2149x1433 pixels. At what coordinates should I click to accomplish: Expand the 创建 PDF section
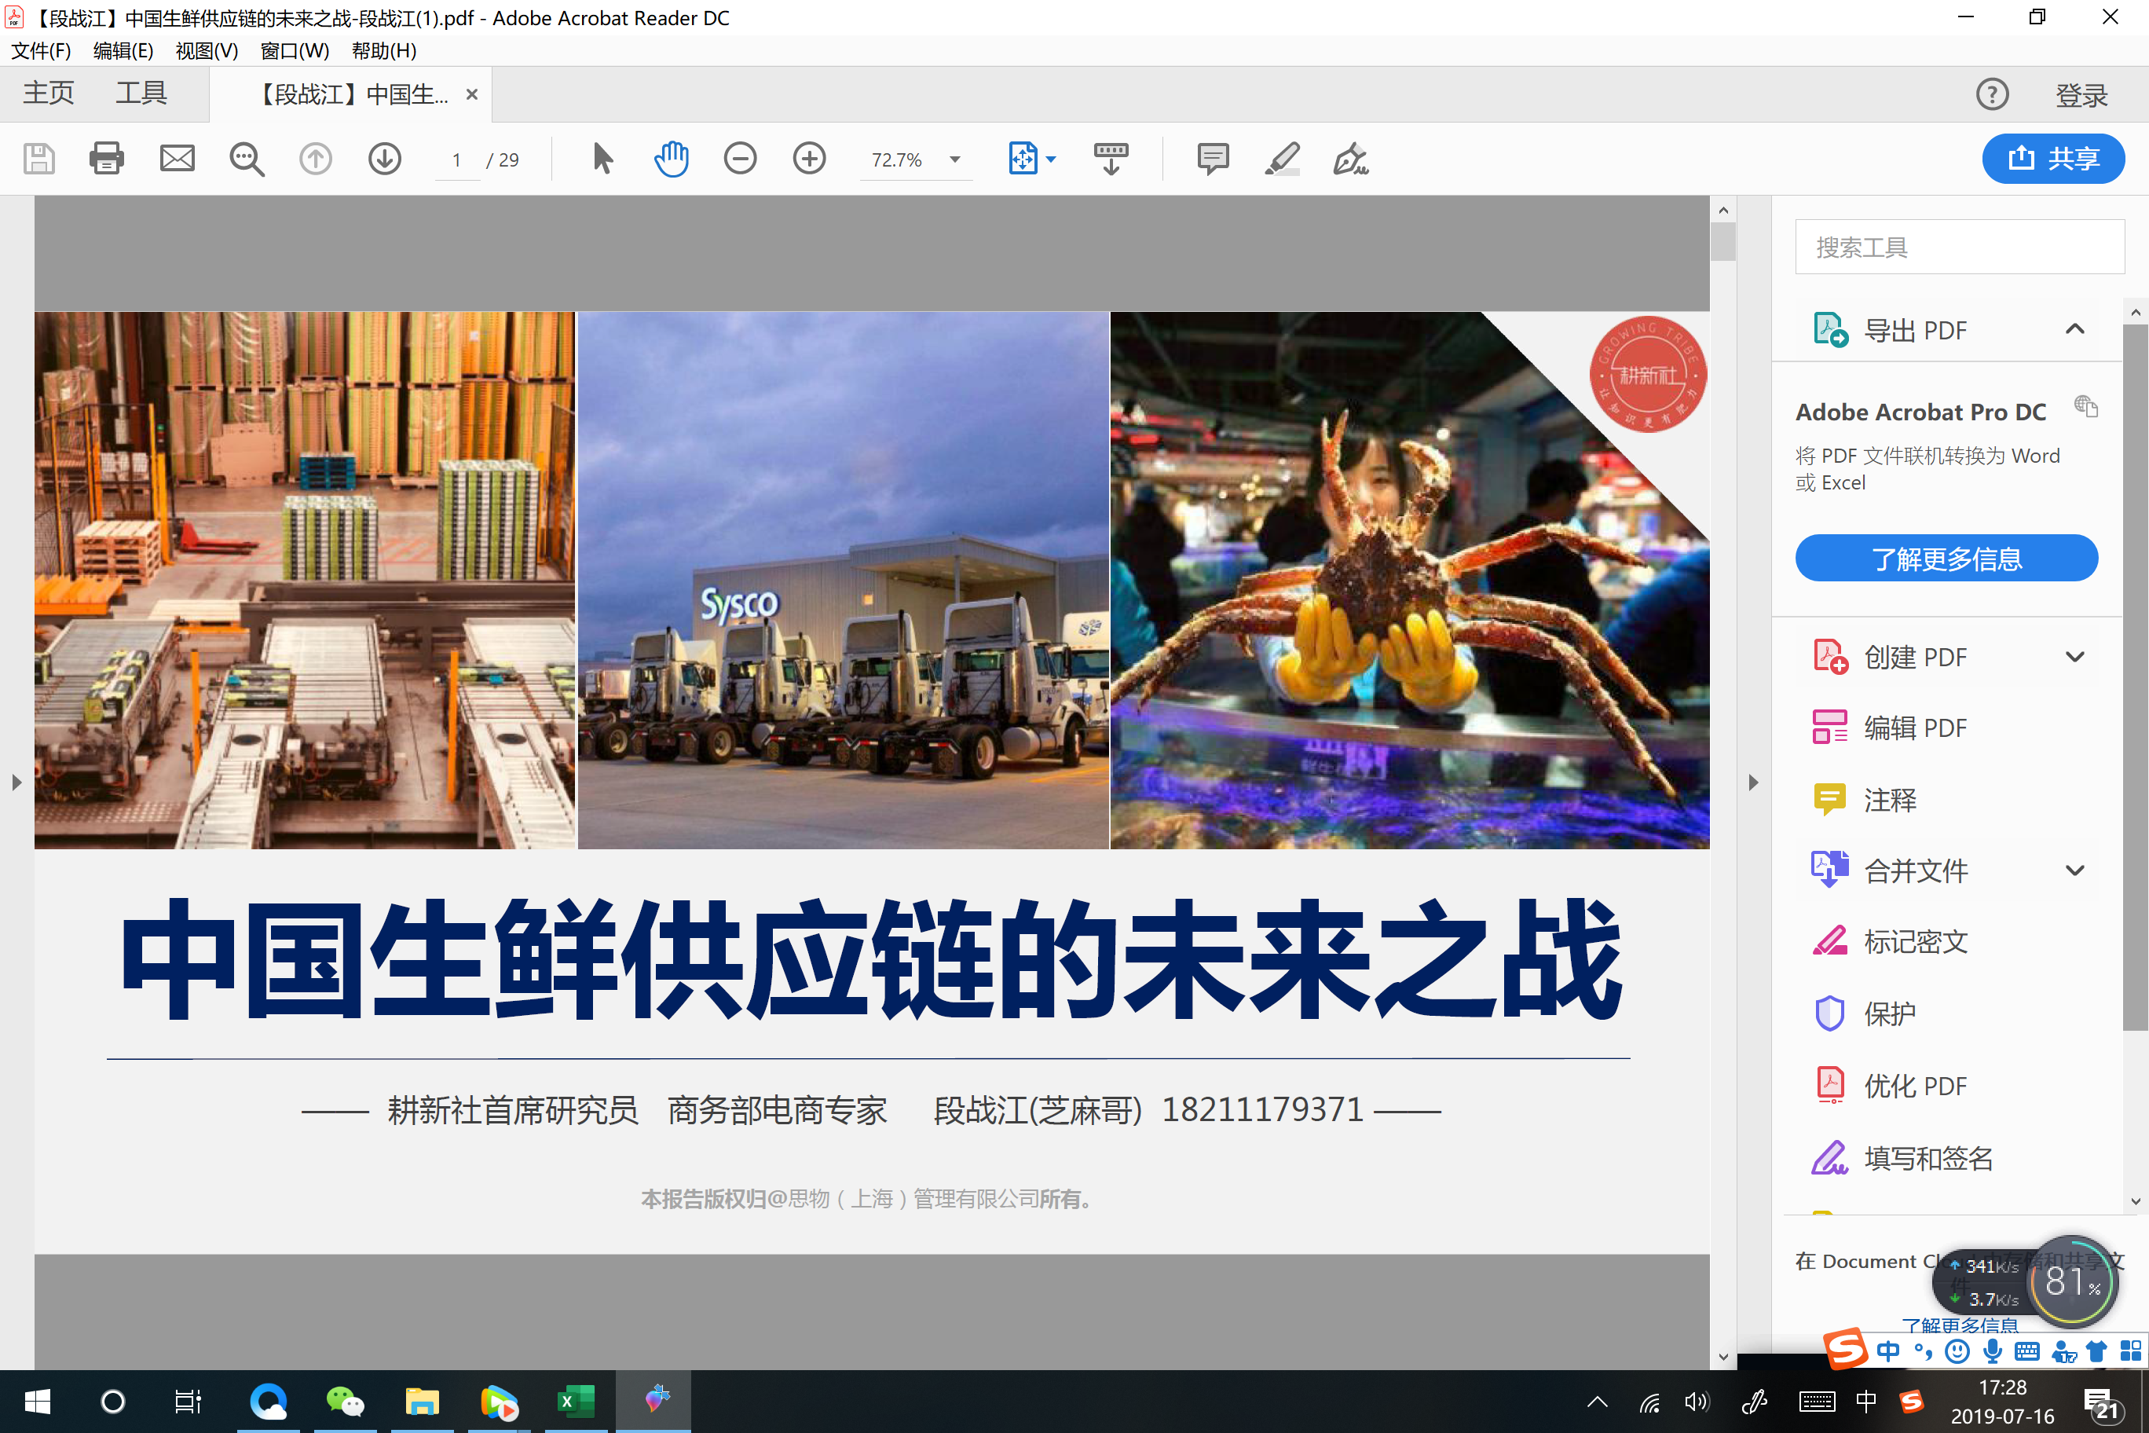(2074, 657)
